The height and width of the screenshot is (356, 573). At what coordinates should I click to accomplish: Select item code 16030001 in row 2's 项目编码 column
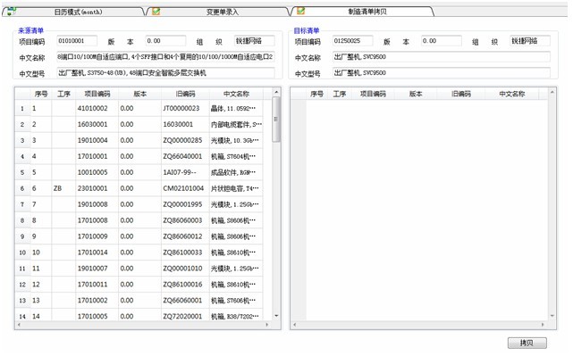[x=97, y=124]
